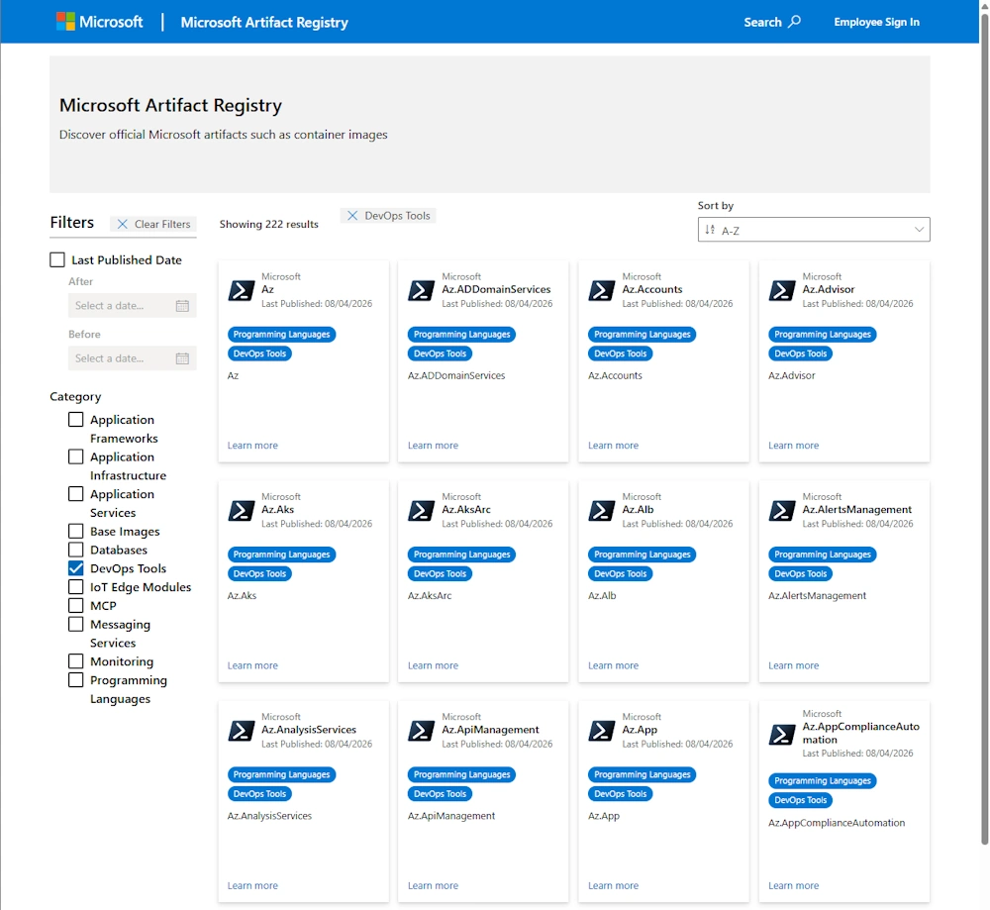
Task: Check the Application Infrastructure category
Action: point(76,456)
